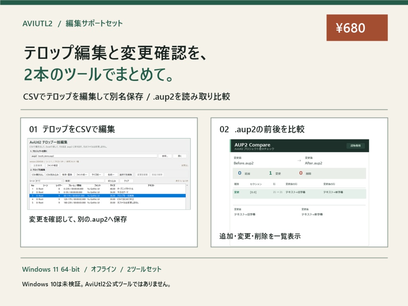Click the フォント column header in telop table
408x306 pixels.
click(98, 186)
